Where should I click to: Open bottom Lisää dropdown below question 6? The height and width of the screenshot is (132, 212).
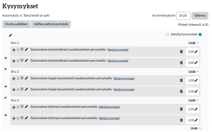pyautogui.click(x=196, y=128)
